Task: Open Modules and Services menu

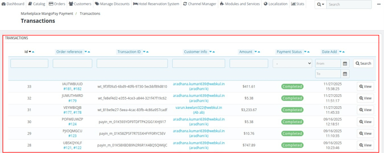Action: click(x=240, y=4)
